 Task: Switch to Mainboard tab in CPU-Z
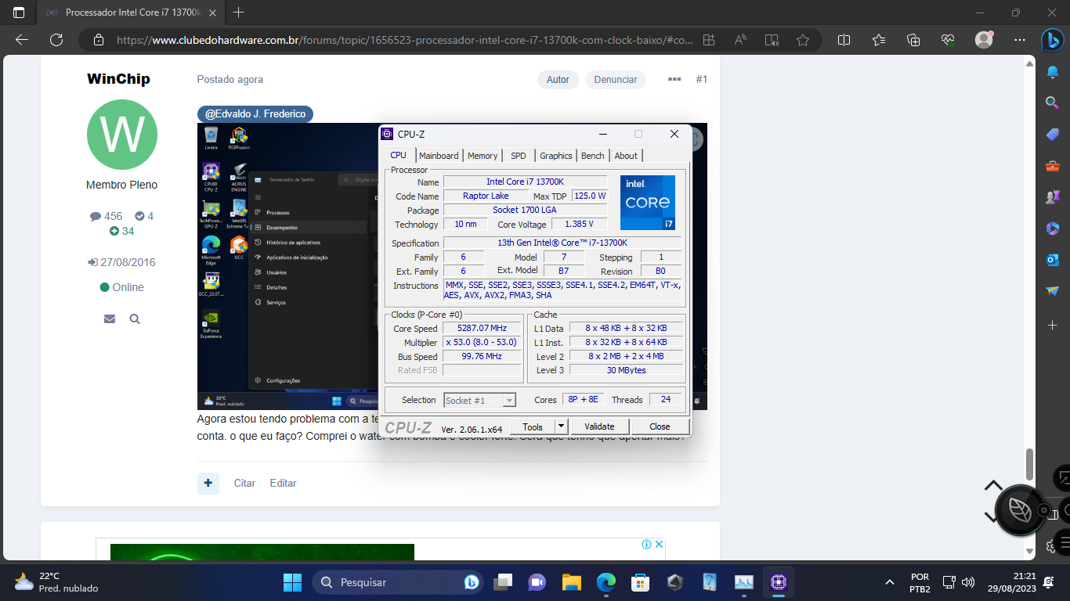[x=439, y=156]
